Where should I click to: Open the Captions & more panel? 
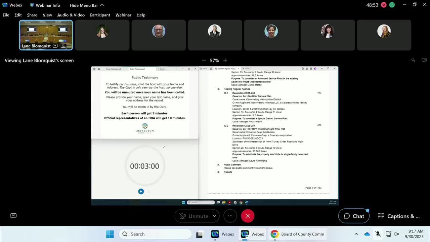click(x=399, y=216)
